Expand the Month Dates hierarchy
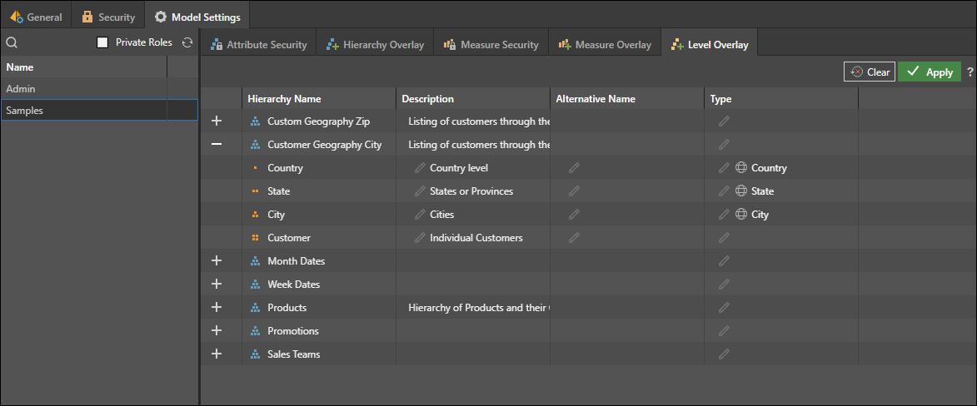Screen dimensions: 977x406 pyautogui.click(x=217, y=261)
